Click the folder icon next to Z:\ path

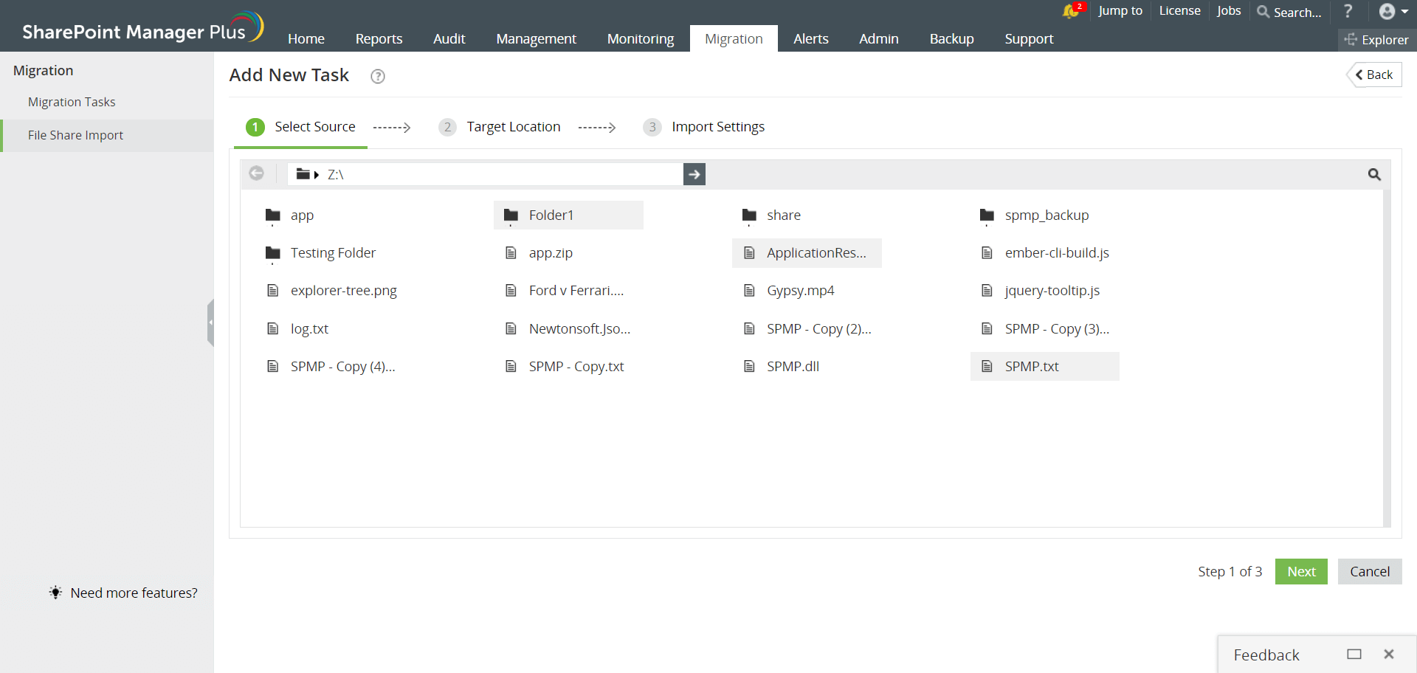click(304, 173)
